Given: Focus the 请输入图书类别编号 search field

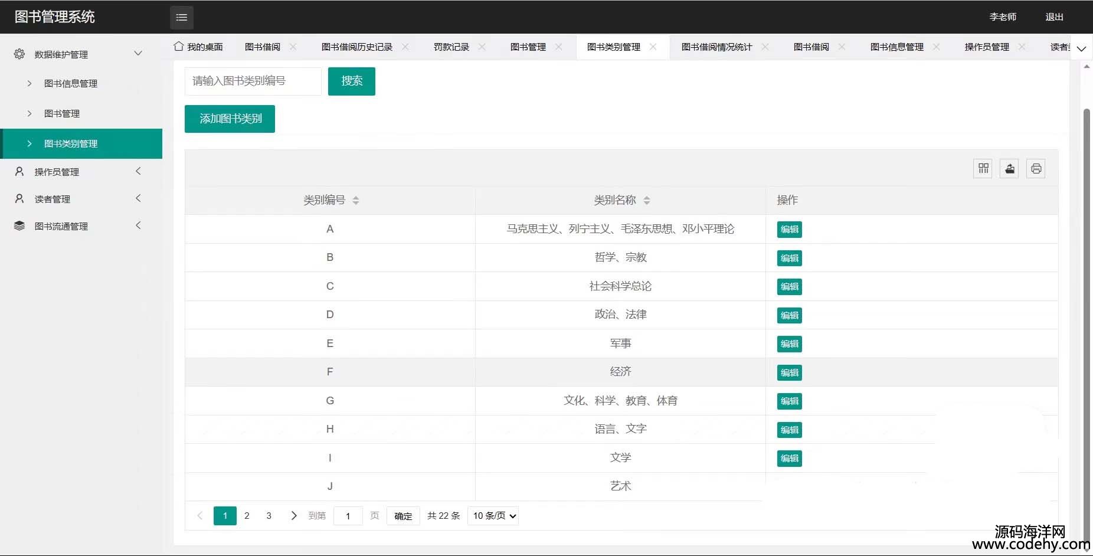Looking at the screenshot, I should (x=253, y=81).
